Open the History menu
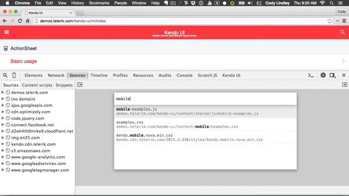 (77, 3)
